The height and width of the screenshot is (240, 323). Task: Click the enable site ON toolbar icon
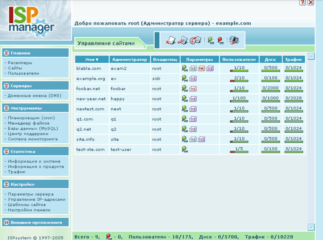[210, 40]
